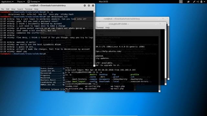The image size is (207, 116).
Task: Click Downloads folder name in stinky listing
Action: (104, 82)
